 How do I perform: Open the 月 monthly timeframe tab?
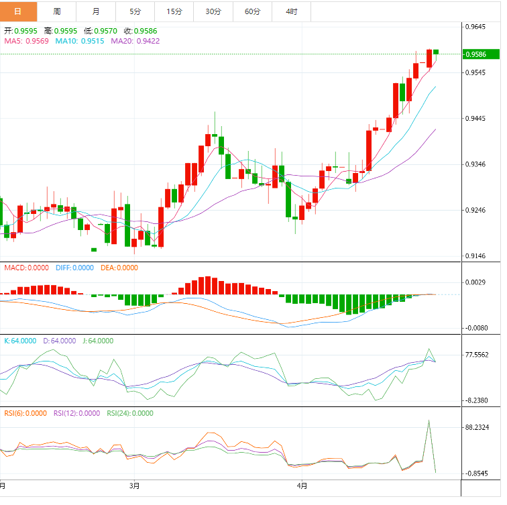[96, 11]
